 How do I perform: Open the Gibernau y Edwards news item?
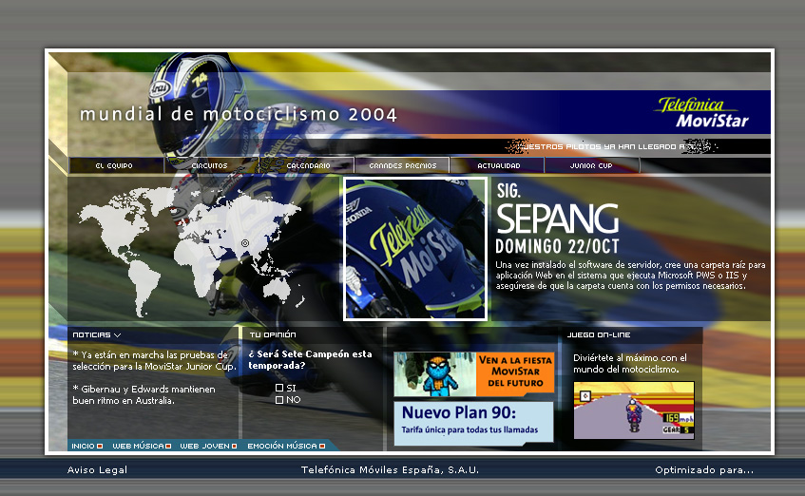pyautogui.click(x=144, y=394)
